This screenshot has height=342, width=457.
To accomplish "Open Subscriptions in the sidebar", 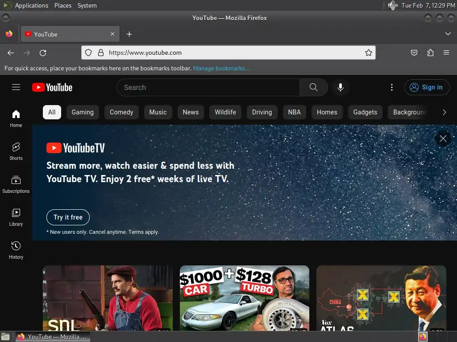I will click(16, 185).
